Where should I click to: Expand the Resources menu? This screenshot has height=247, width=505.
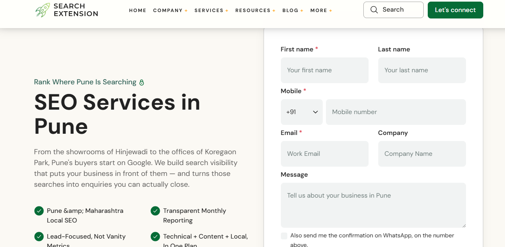pos(256,10)
